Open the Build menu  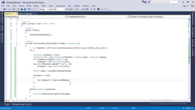[29, 6]
